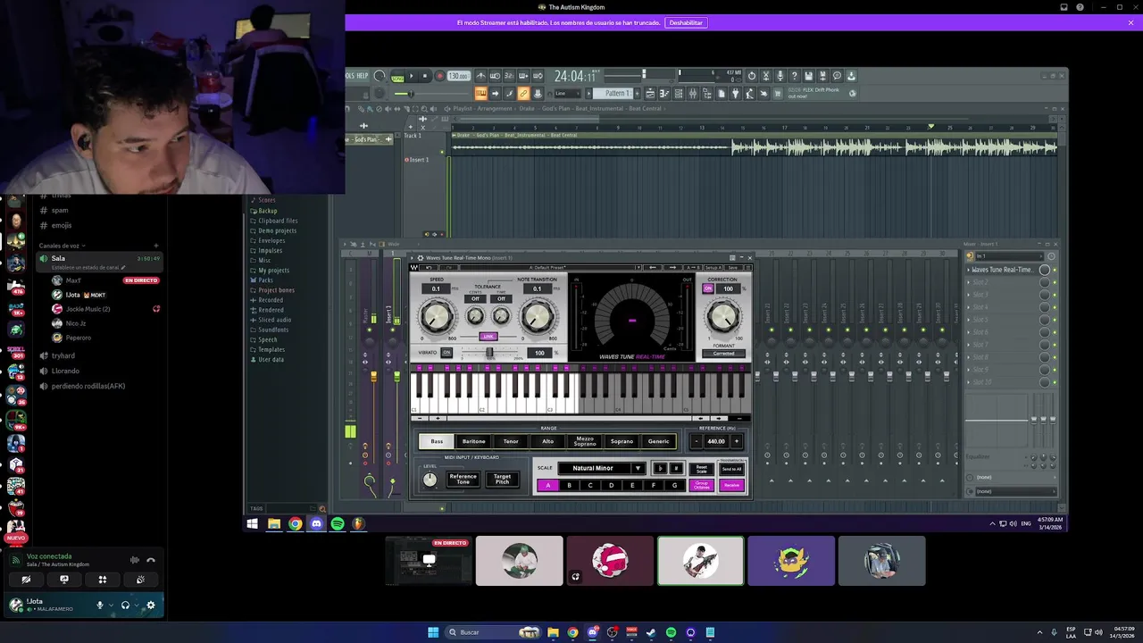The image size is (1143, 643).
Task: Open the emojis text channel
Action: pos(62,225)
